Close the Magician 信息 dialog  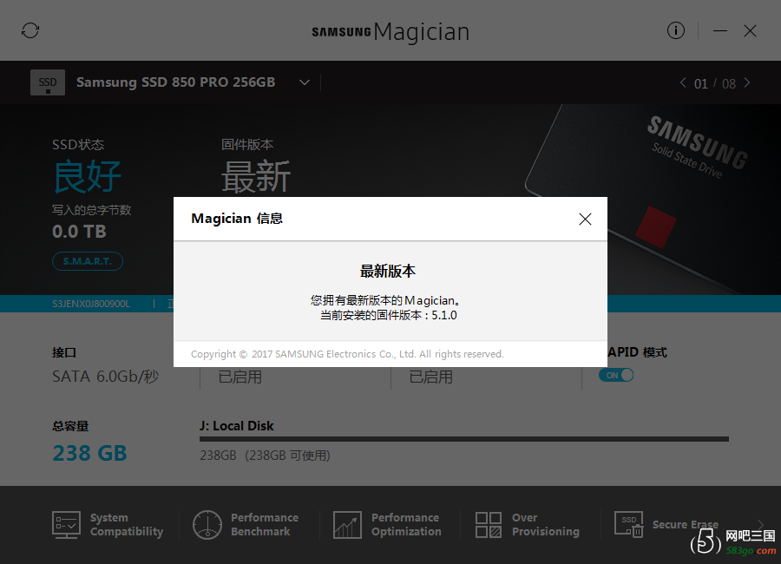tap(585, 219)
